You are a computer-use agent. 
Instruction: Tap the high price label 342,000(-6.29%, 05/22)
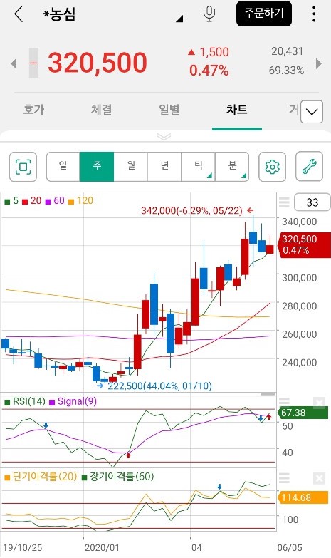pyautogui.click(x=191, y=211)
